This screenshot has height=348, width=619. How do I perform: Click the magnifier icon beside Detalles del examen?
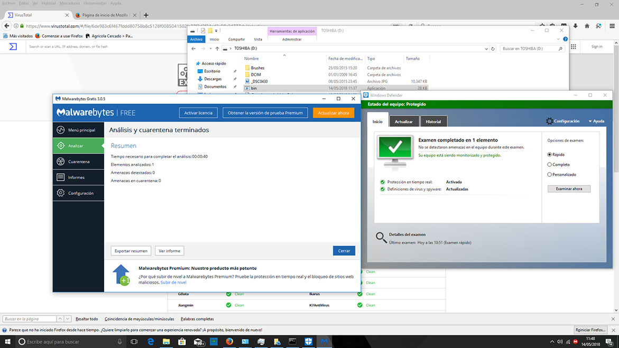click(381, 237)
